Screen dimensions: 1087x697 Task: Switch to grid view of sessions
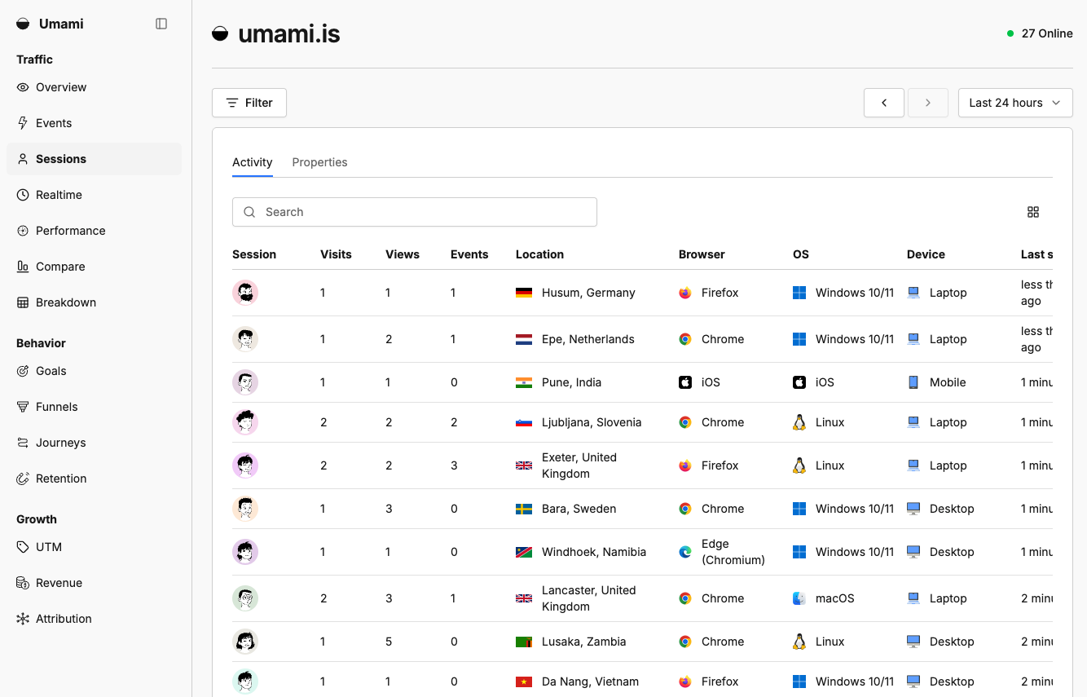tap(1033, 212)
